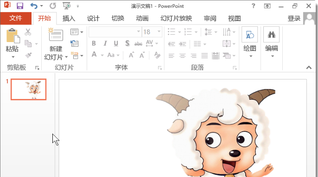This screenshot has height=177, width=318.
Task: Undo the last action
Action: [34, 6]
